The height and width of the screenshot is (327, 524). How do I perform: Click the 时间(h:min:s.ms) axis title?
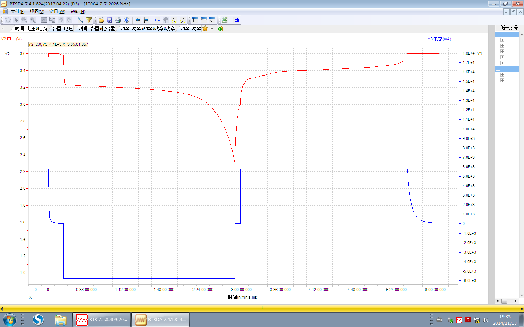243,297
